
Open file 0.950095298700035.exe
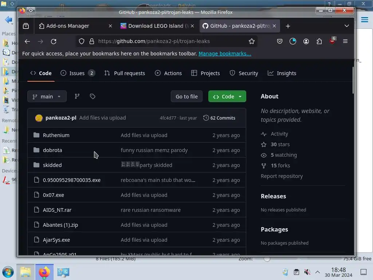point(72,180)
